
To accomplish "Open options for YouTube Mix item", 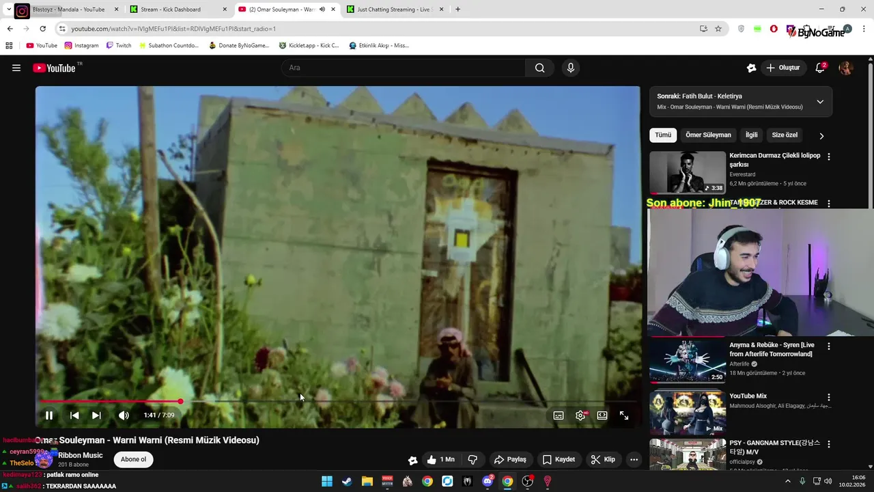I will click(829, 397).
